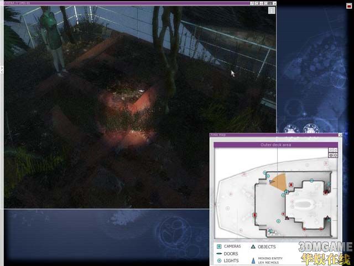
Task: Click the red icon at the screen's top-right corner
Action: pyautogui.click(x=349, y=6)
